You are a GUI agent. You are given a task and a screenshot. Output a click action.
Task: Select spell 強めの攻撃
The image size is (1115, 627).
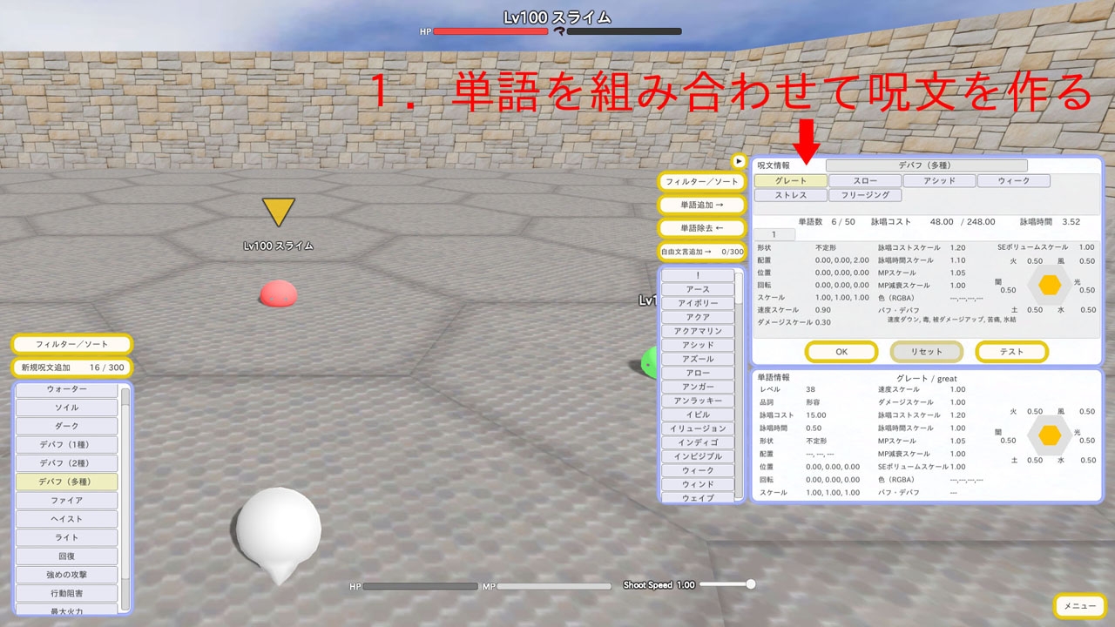(x=67, y=575)
